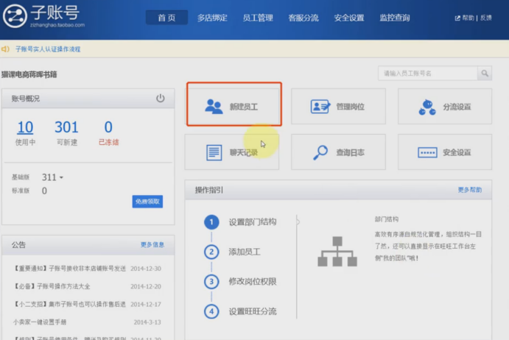The height and width of the screenshot is (340, 509).
Task: Select 设置部门结构 step
Action: pyautogui.click(x=253, y=222)
